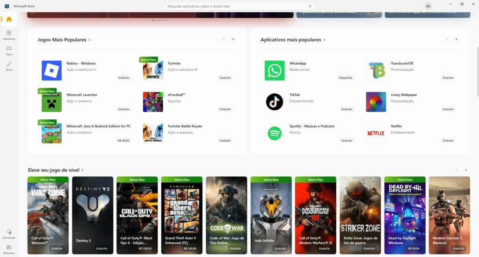Click Gratuito button for Spotify
Viewport: 479px width, 257px height.
(x=347, y=141)
